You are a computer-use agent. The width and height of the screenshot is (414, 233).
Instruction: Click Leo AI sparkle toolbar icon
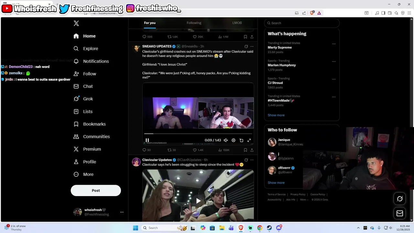[x=396, y=13]
